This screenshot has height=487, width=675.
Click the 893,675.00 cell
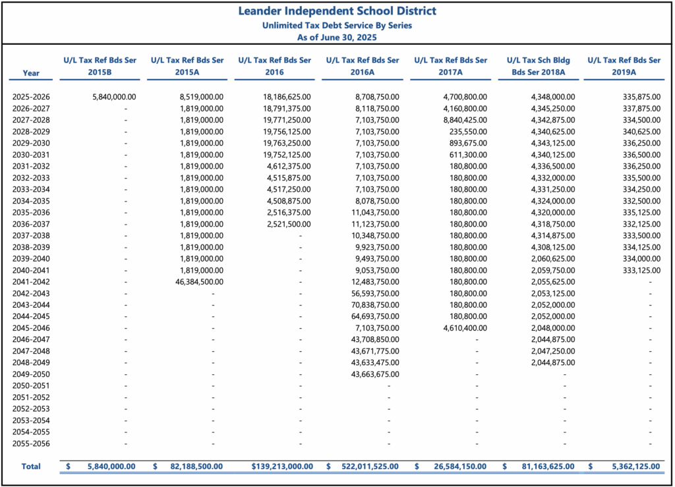pyautogui.click(x=469, y=143)
